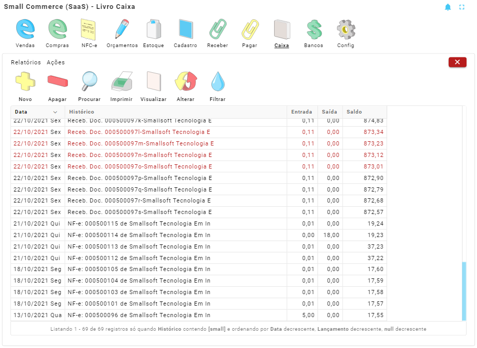The width and height of the screenshot is (477, 348).
Task: Close the Livro Caixa panel
Action: point(457,62)
